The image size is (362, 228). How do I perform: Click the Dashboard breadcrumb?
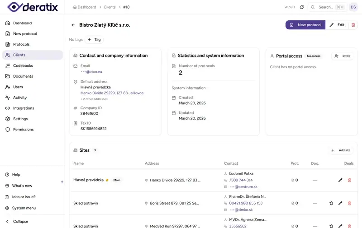[x=85, y=7]
